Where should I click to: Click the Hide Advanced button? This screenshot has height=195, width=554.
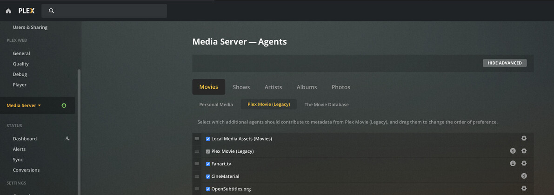point(505,63)
